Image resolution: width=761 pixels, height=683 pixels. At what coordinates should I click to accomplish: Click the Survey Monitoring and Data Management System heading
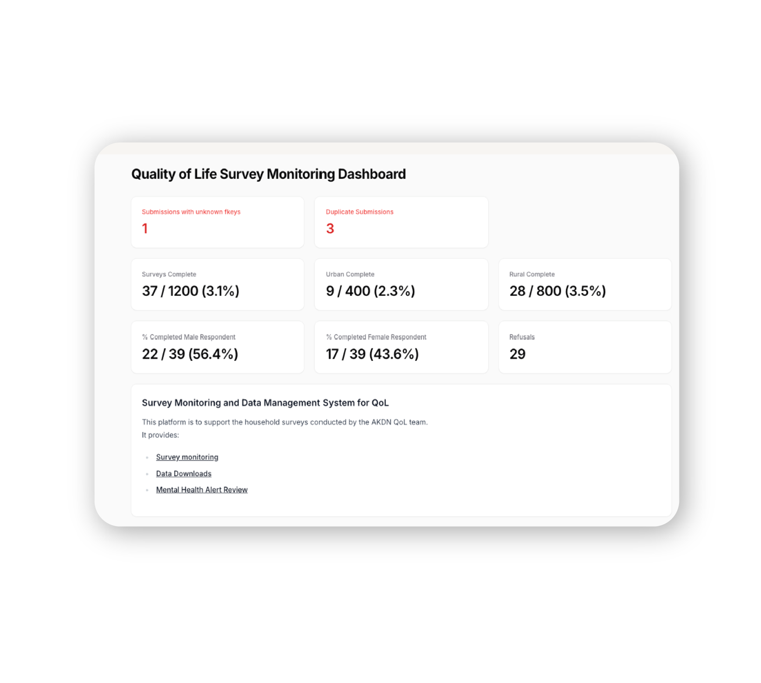(x=265, y=403)
